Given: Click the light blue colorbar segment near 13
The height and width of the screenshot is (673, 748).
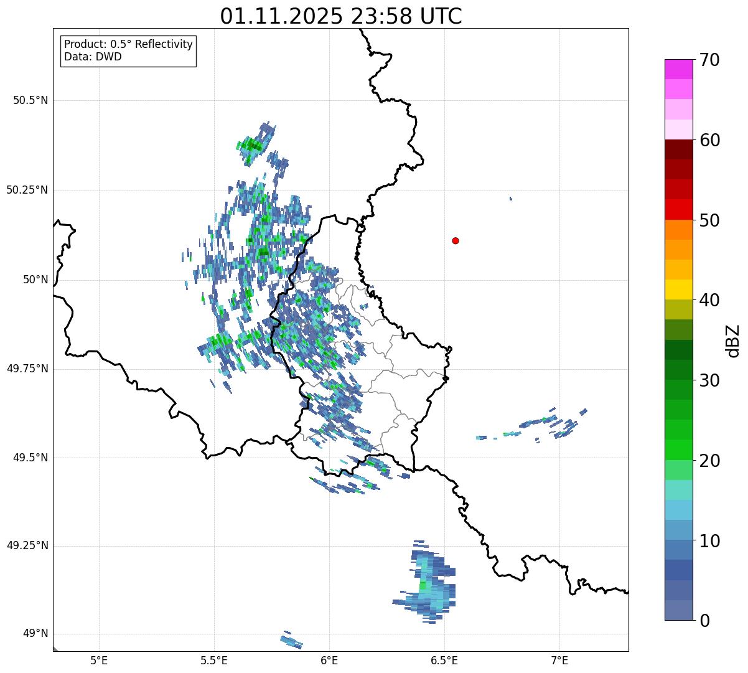Looking at the screenshot, I should pos(678,510).
